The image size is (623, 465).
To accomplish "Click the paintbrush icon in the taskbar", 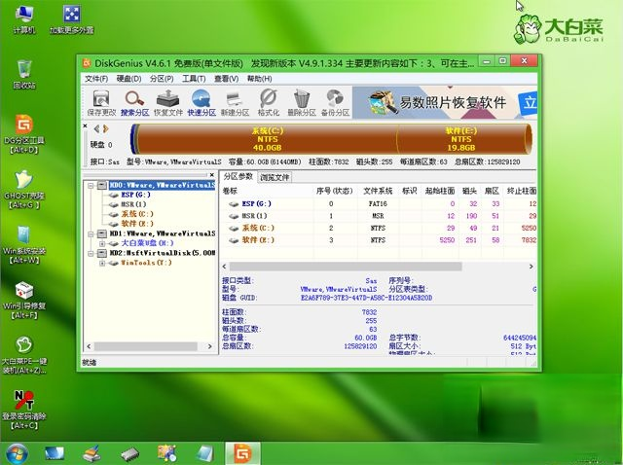I will tap(92, 454).
